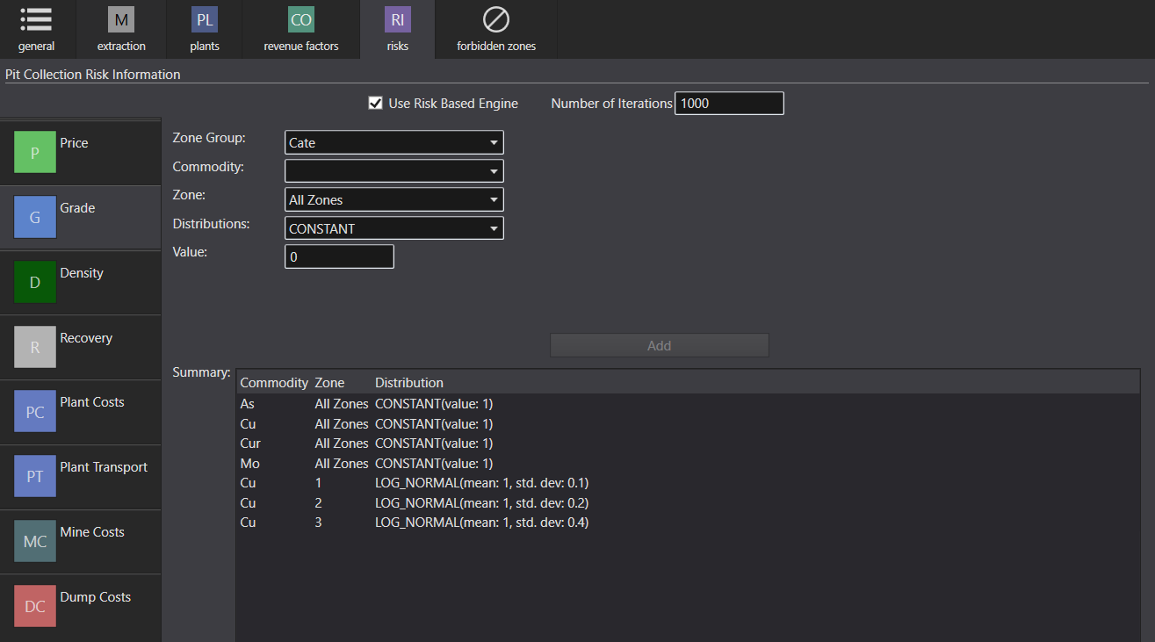
Task: Select the green P Price icon
Action: point(35,153)
